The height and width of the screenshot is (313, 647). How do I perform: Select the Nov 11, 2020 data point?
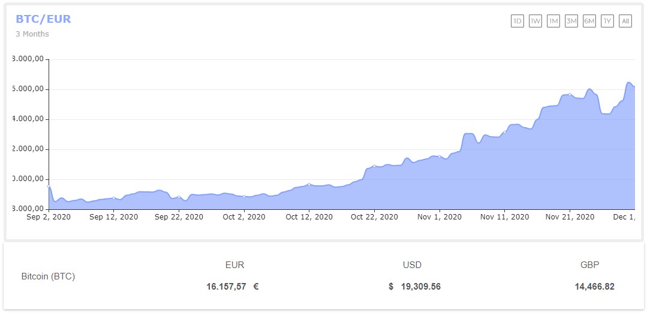(x=504, y=132)
